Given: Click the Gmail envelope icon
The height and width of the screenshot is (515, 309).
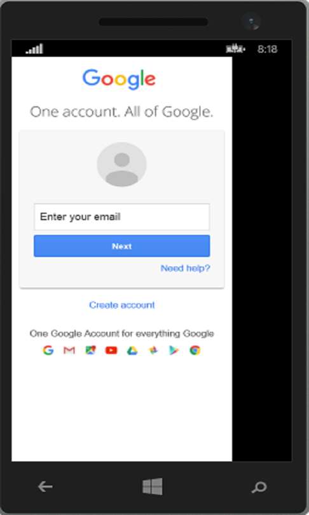Looking at the screenshot, I should [x=69, y=350].
